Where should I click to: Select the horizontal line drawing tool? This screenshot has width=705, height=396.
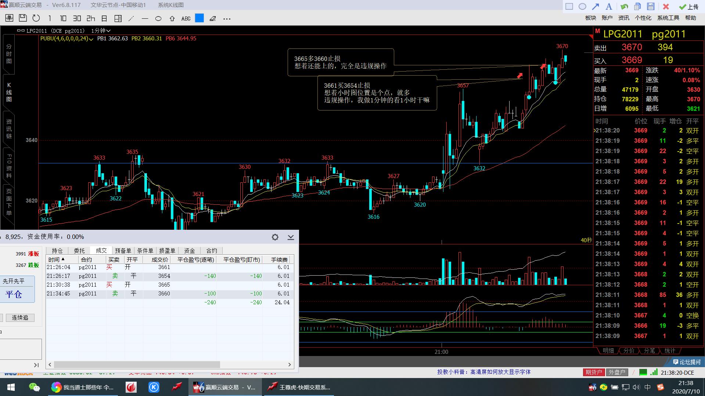145,18
